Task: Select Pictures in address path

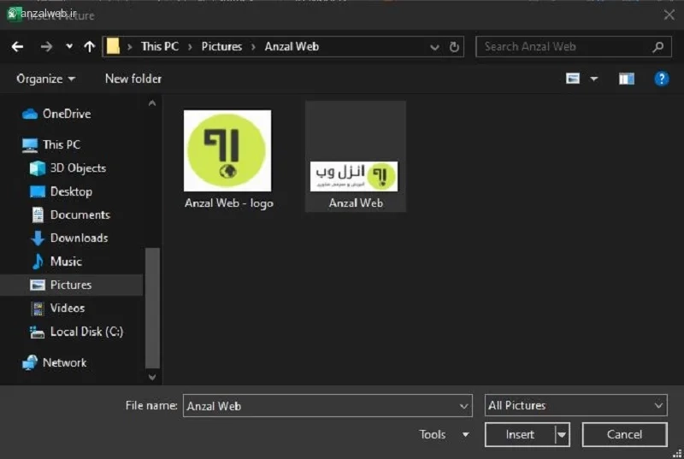Action: point(221,47)
